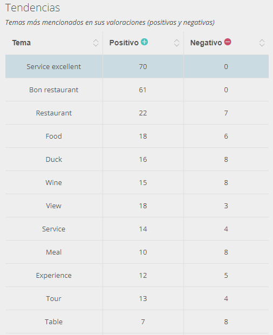This screenshot has height=335, width=273.
Task: Click the Negativo column header text
Action: (206, 43)
